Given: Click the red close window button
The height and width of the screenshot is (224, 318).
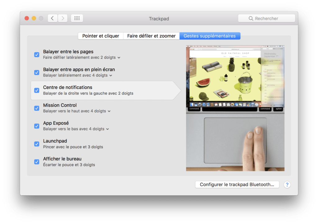Looking at the screenshot, I should [x=27, y=18].
